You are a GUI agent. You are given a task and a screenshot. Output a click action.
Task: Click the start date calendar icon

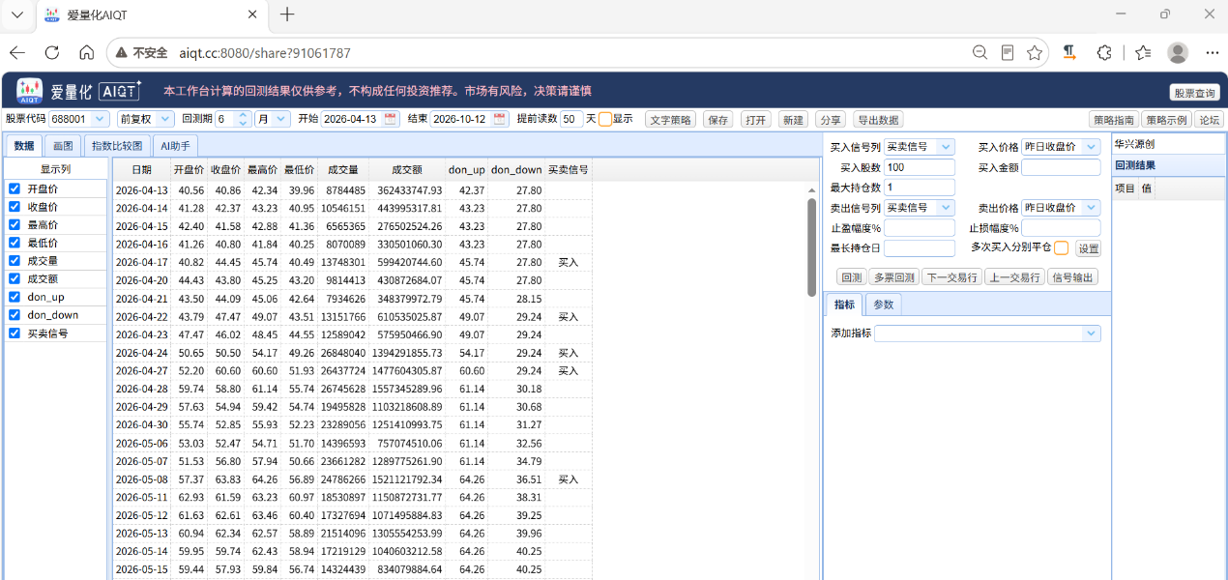(391, 119)
